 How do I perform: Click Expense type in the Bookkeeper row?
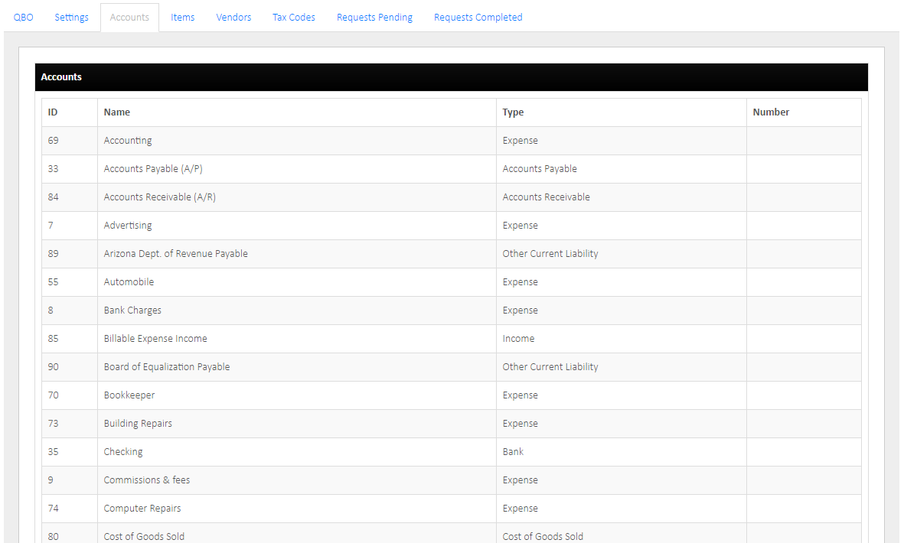coord(520,395)
